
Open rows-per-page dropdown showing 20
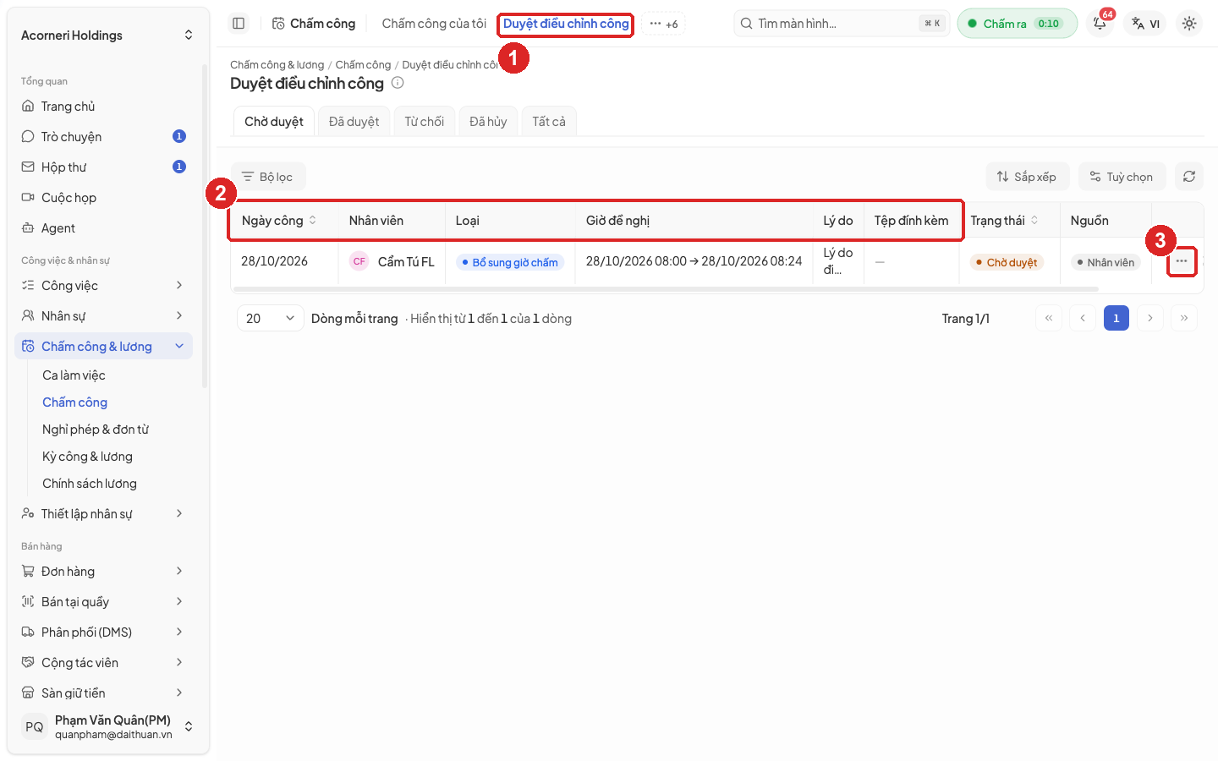click(270, 319)
